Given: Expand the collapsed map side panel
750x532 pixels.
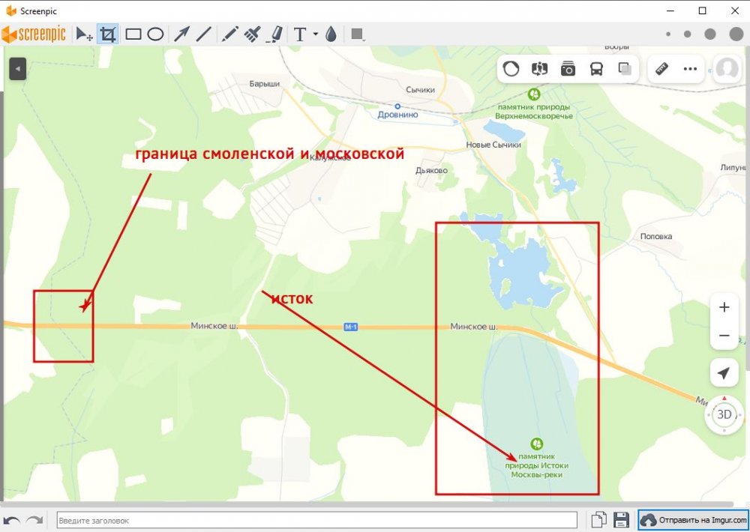Looking at the screenshot, I should (18, 69).
